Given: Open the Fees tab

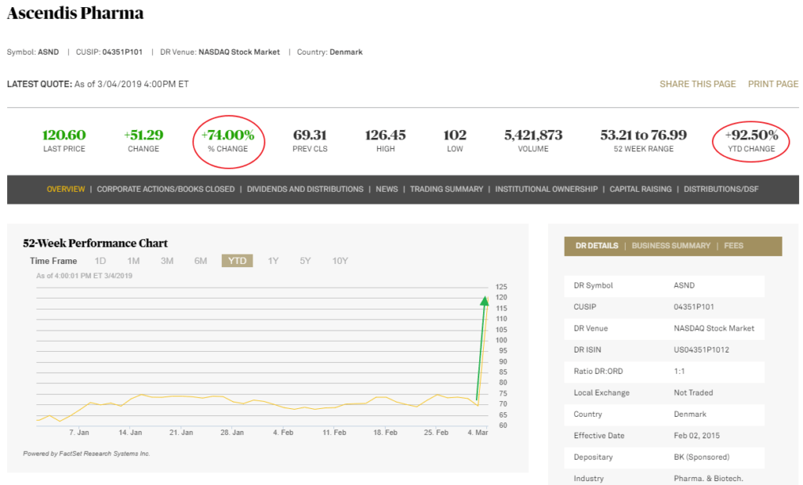Looking at the screenshot, I should pos(733,246).
